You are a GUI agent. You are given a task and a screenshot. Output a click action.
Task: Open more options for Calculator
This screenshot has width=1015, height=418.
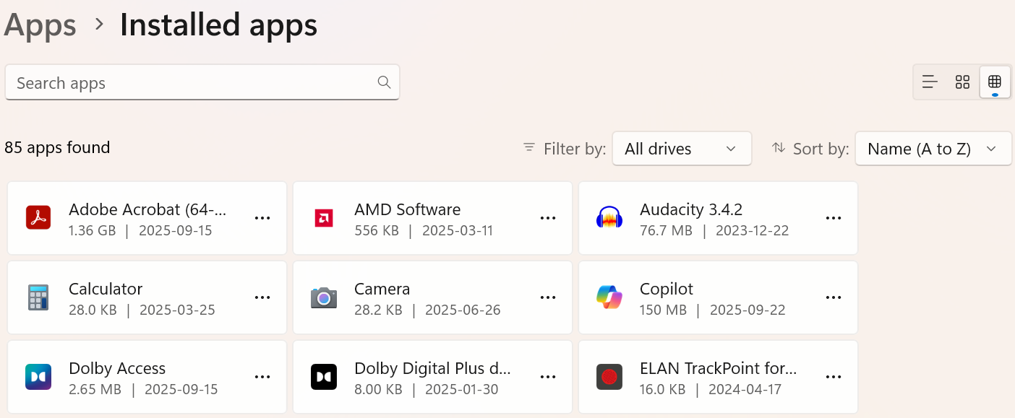click(262, 297)
